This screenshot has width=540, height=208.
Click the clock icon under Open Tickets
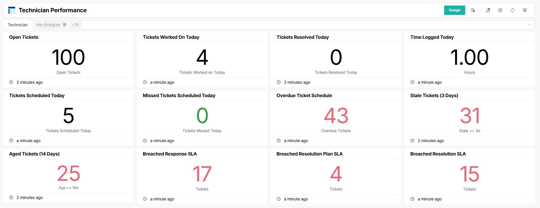(11, 82)
